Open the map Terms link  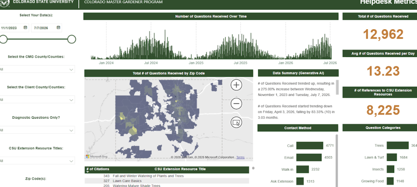pyautogui.click(x=240, y=157)
